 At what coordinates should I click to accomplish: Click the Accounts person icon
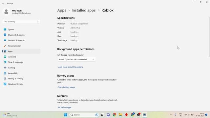[x=5, y=57]
